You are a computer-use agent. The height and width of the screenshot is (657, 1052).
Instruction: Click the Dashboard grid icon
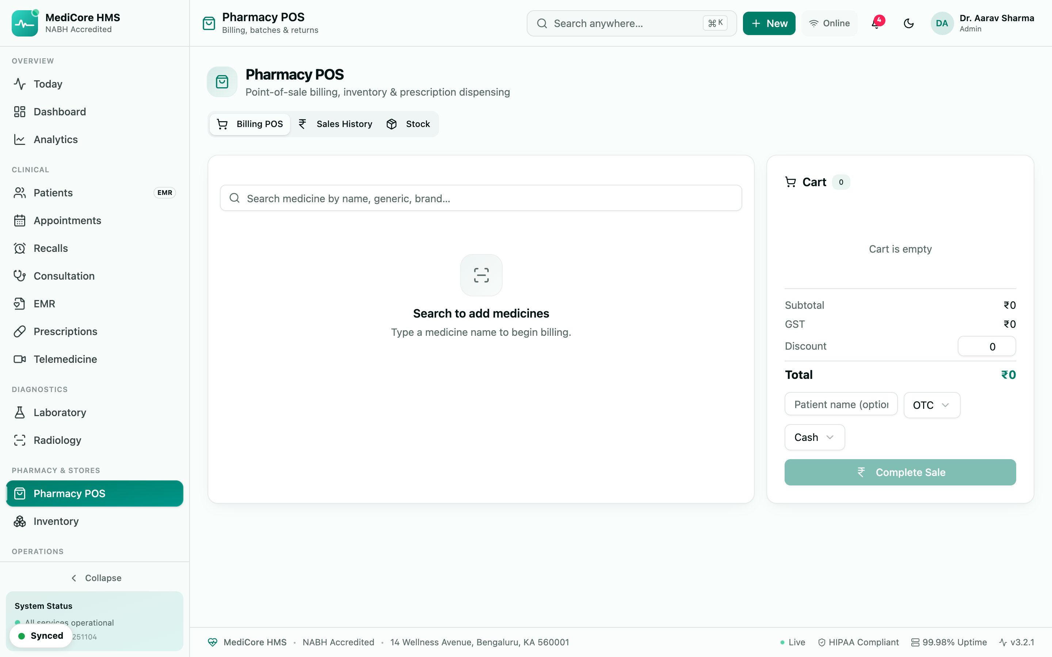20,112
